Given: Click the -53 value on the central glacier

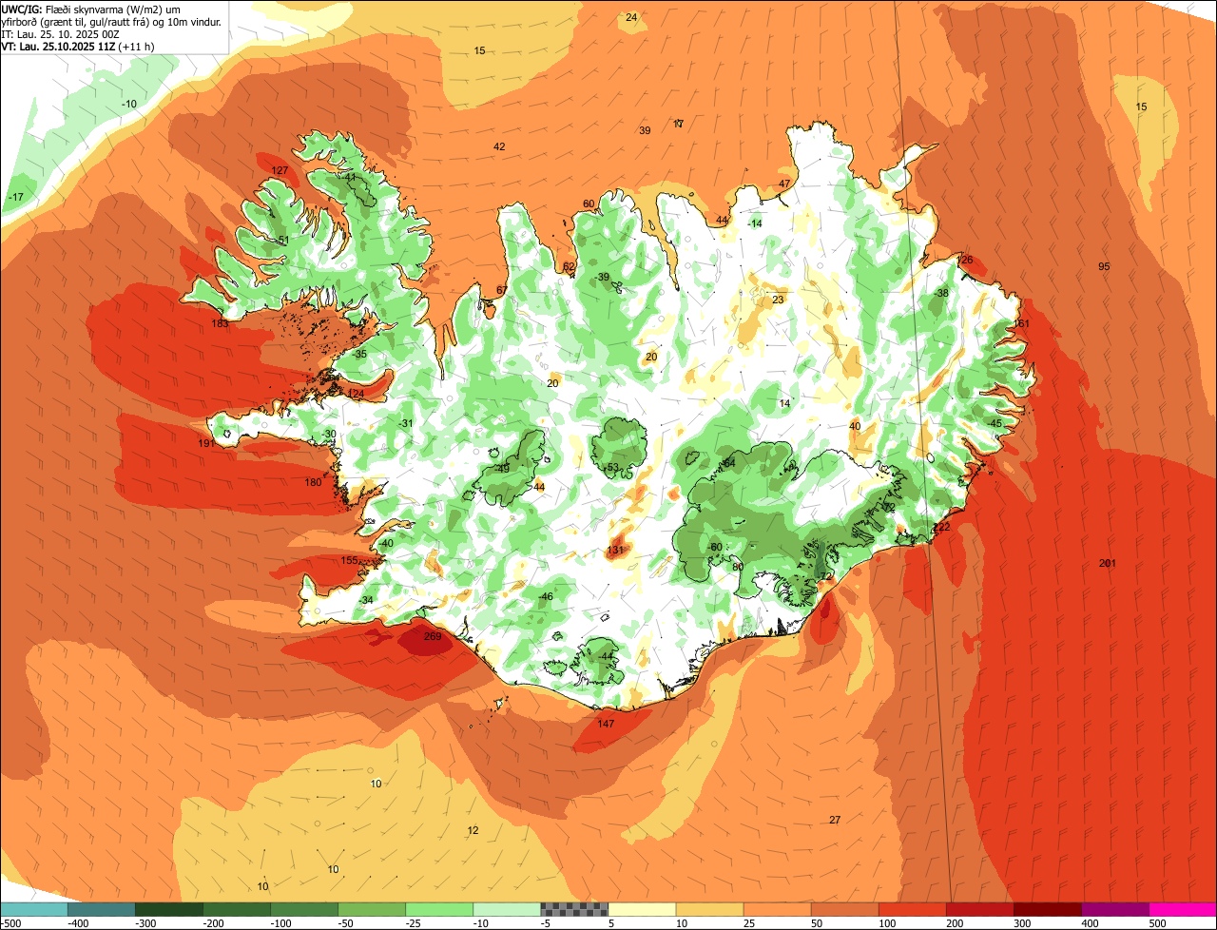Looking at the screenshot, I should click(612, 467).
